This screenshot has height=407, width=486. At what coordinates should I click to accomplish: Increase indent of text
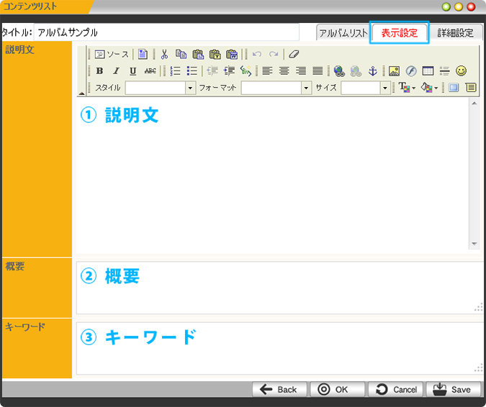click(229, 71)
